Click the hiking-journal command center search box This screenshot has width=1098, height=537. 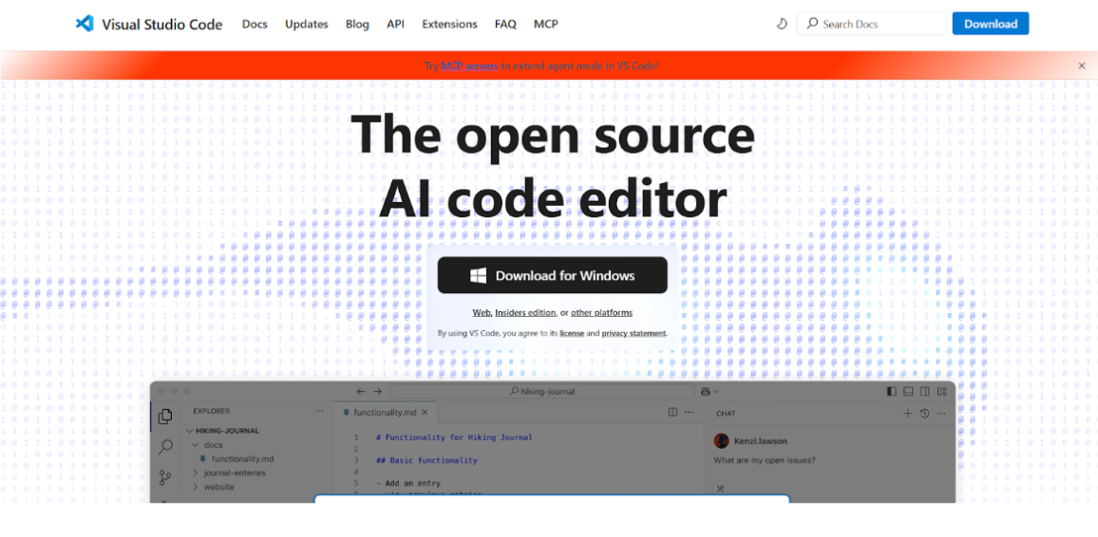[542, 392]
